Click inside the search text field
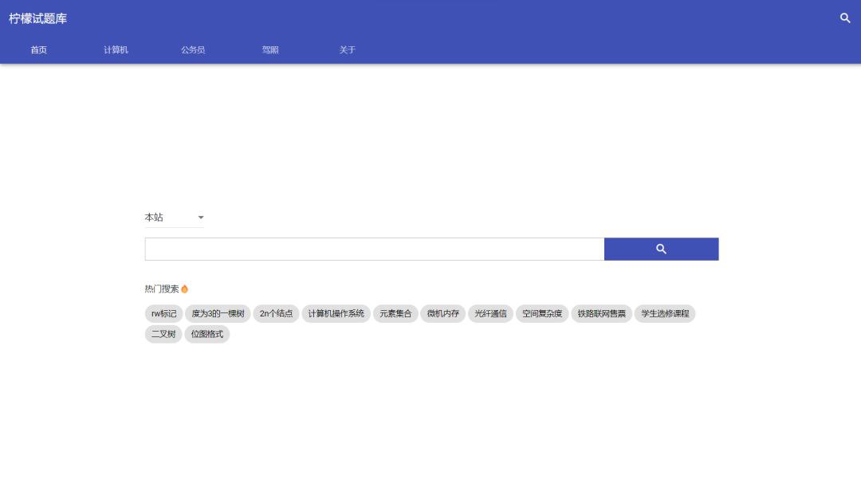This screenshot has width=861, height=491. tap(374, 249)
